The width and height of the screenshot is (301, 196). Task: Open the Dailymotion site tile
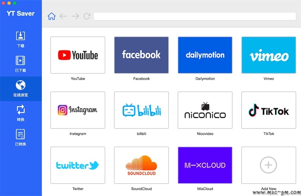click(x=205, y=55)
